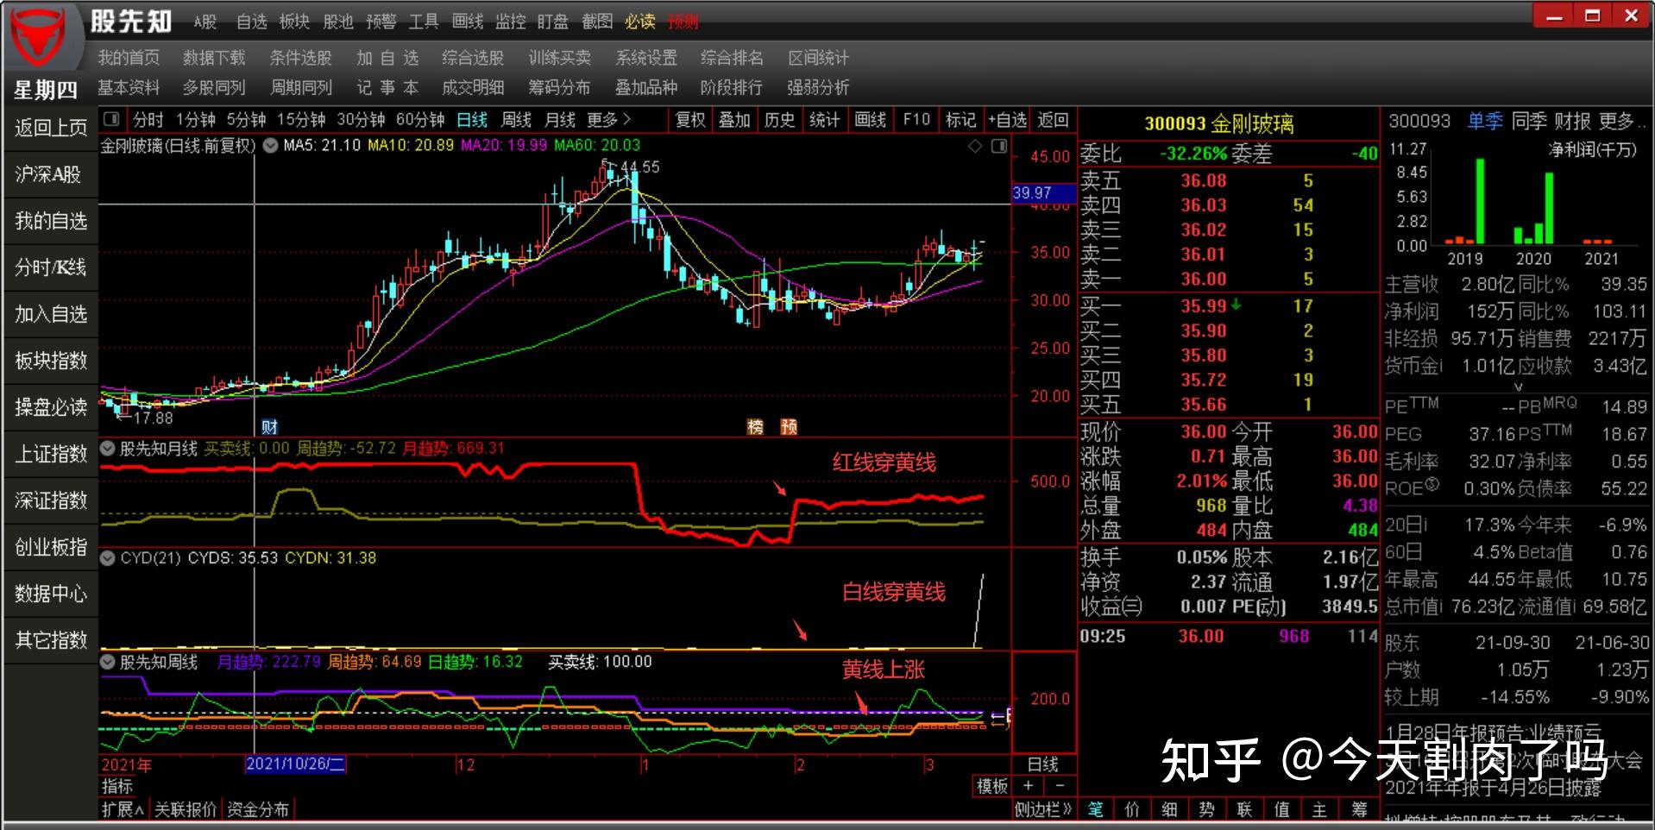Click the diamond icon at chart top-right

(x=975, y=146)
